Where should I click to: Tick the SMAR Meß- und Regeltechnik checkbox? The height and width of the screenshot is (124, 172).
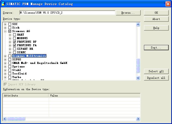click(10, 63)
